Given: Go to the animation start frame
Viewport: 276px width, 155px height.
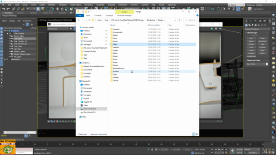Looking at the screenshot, I should pos(212,149).
